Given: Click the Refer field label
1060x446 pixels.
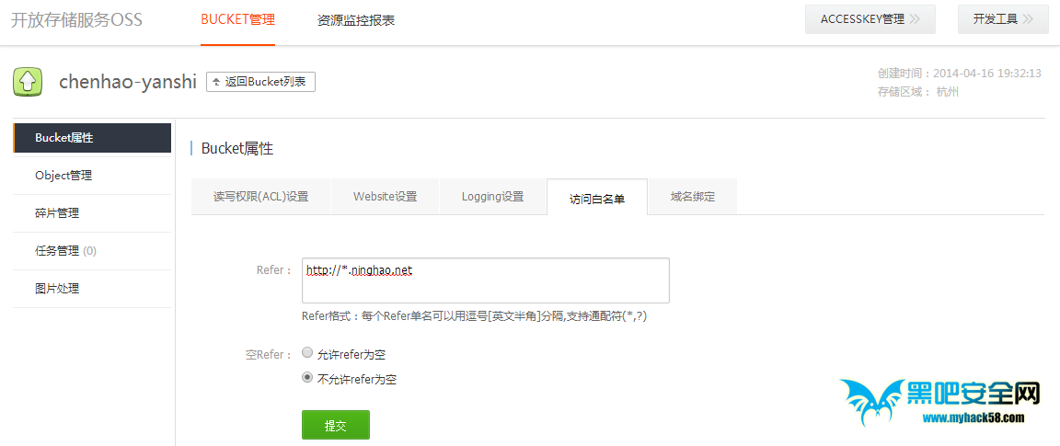Looking at the screenshot, I should [274, 270].
